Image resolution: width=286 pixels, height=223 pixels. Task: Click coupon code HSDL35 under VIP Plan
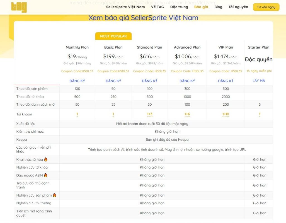(x=226, y=71)
